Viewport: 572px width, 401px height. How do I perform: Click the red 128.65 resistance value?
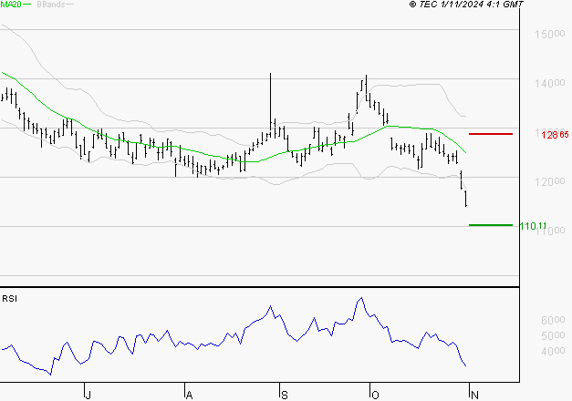point(555,135)
